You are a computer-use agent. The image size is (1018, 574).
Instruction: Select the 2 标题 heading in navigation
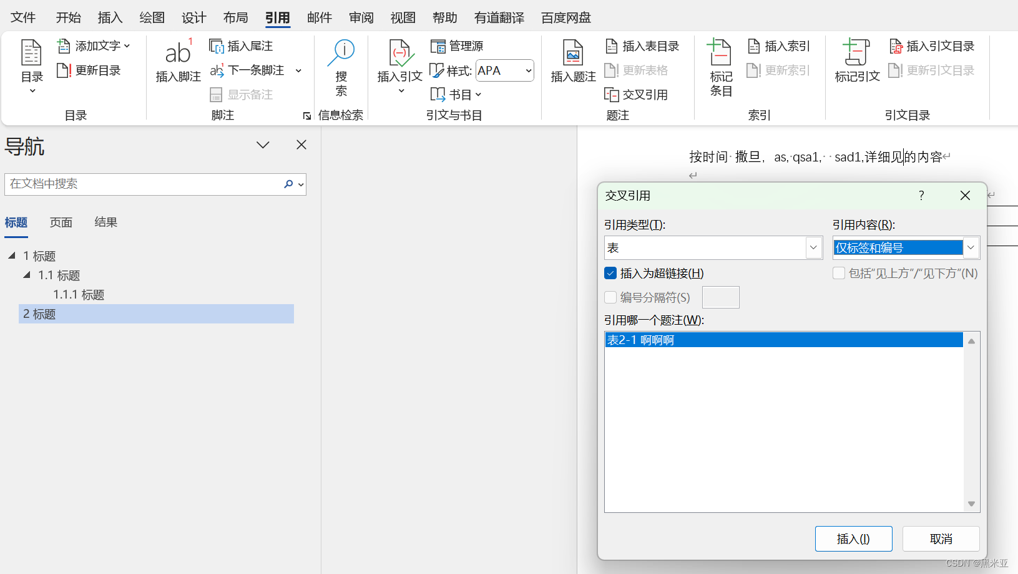156,314
